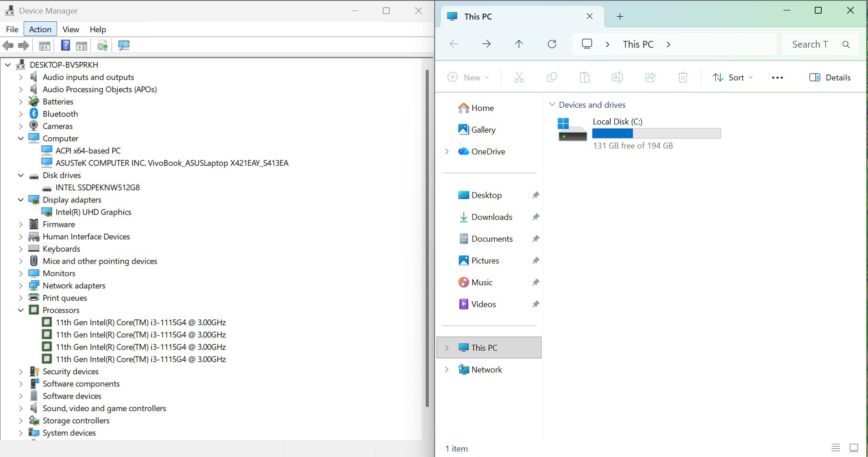The height and width of the screenshot is (457, 868).
Task: Collapse the Processors tree node
Action: click(x=20, y=310)
